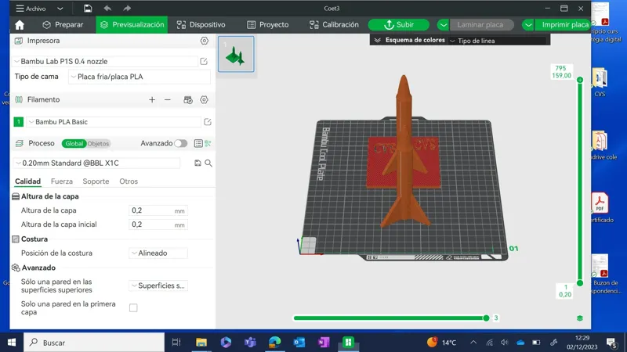The height and width of the screenshot is (352, 627).
Task: Click the Imprimir placa button
Action: tap(564, 25)
